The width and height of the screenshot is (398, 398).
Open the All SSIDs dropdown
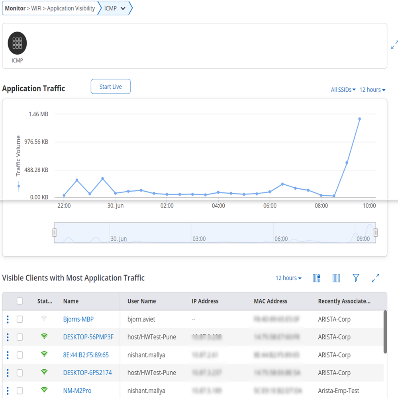coord(342,90)
